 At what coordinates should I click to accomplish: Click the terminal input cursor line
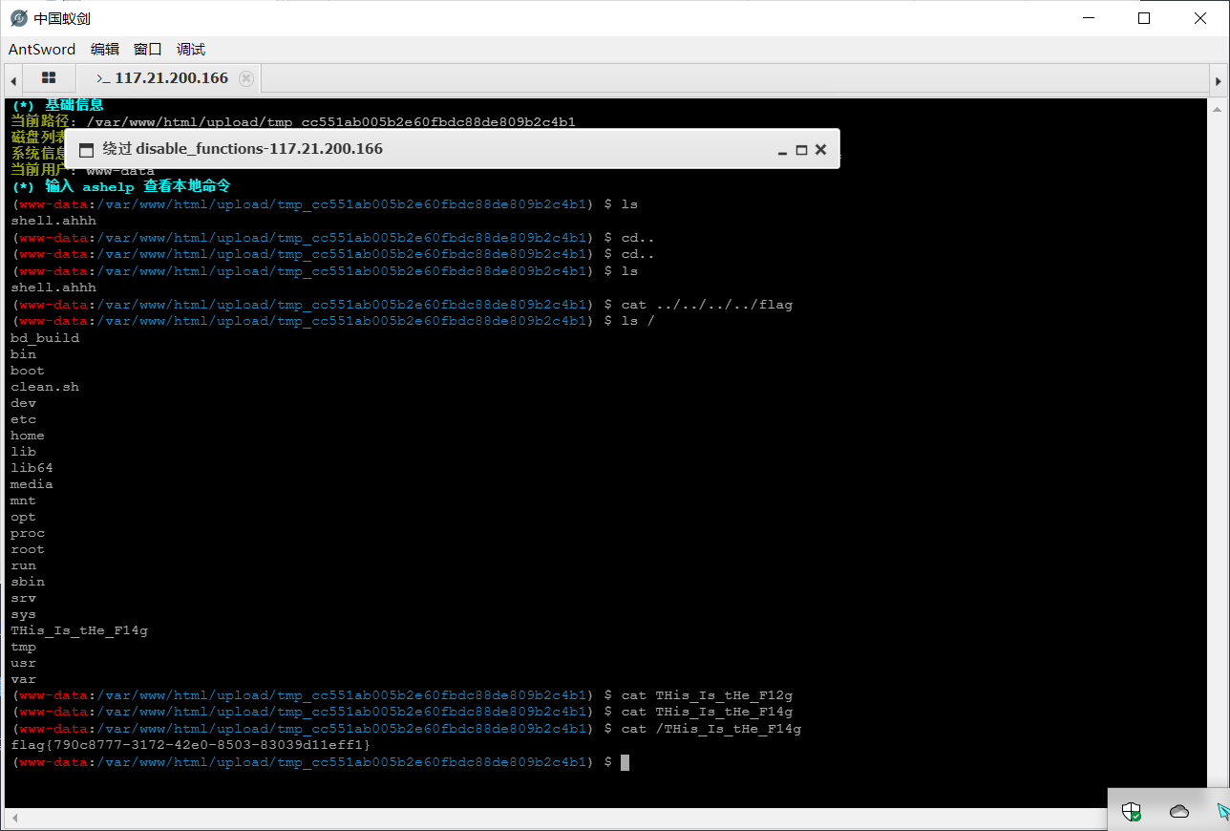pyautogui.click(x=321, y=761)
